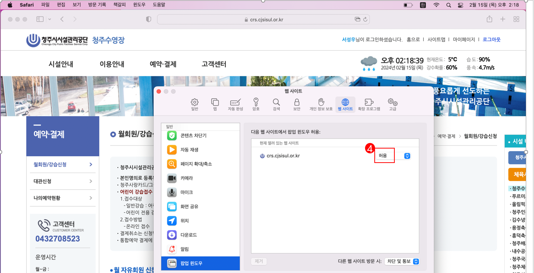Select 위치 in the sidebar

point(201,221)
